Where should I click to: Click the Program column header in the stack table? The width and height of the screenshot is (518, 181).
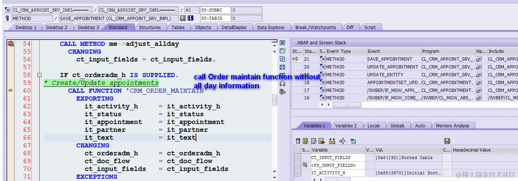tap(448, 51)
